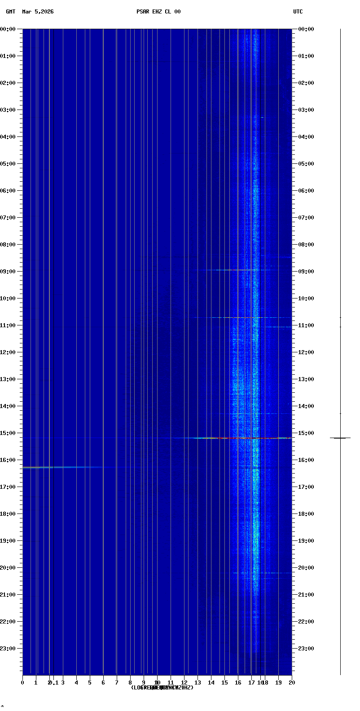Viewport: 360px width, 711px height.
Task: Click the 5 tick label on frequency axis
Action: tap(90, 683)
